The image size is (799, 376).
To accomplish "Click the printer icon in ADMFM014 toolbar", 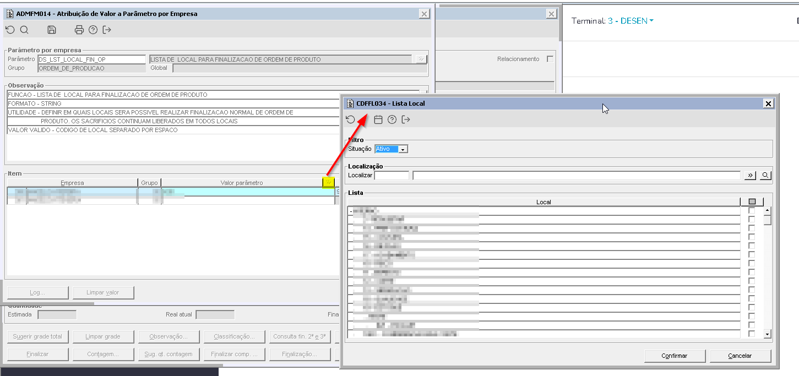I will pos(79,30).
